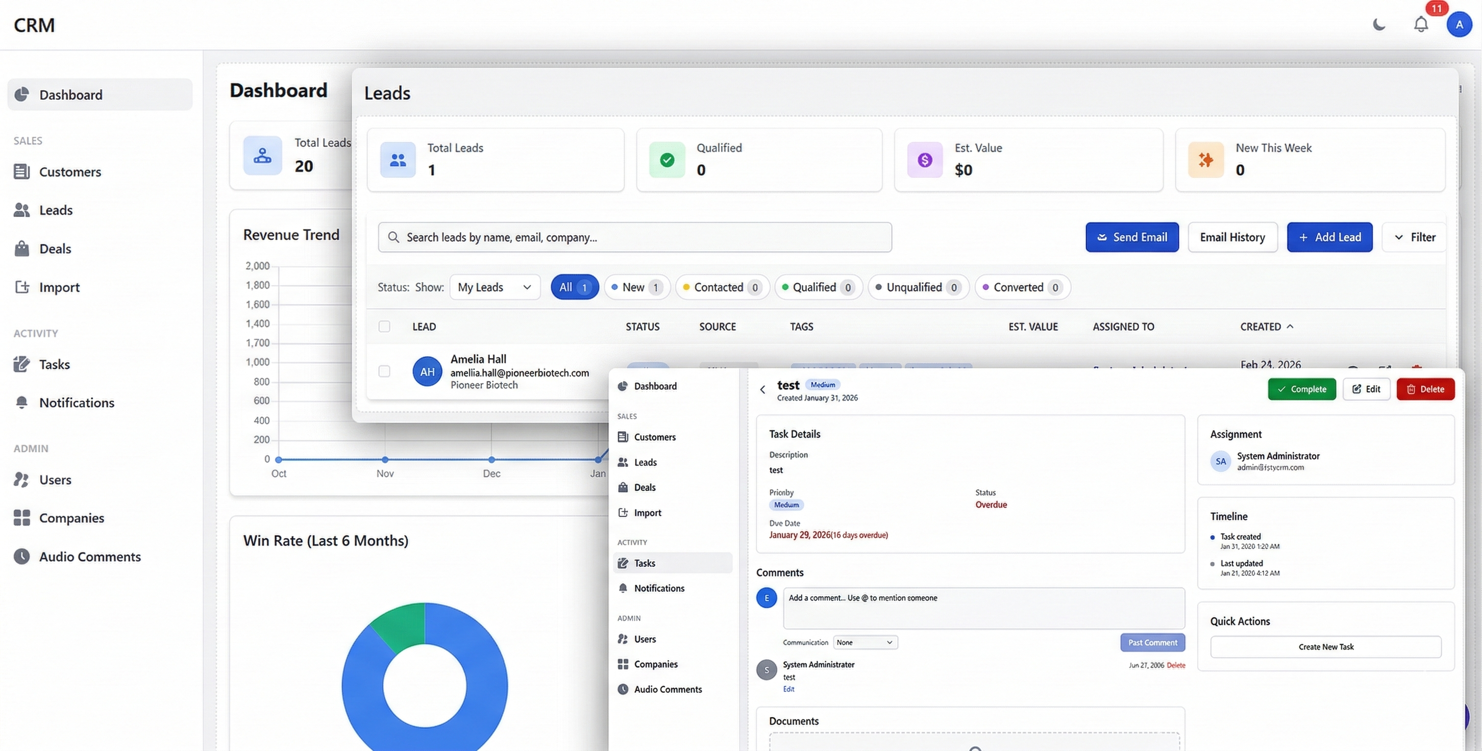The width and height of the screenshot is (1482, 751).
Task: Click Create New Task under Quick Actions
Action: click(x=1325, y=646)
